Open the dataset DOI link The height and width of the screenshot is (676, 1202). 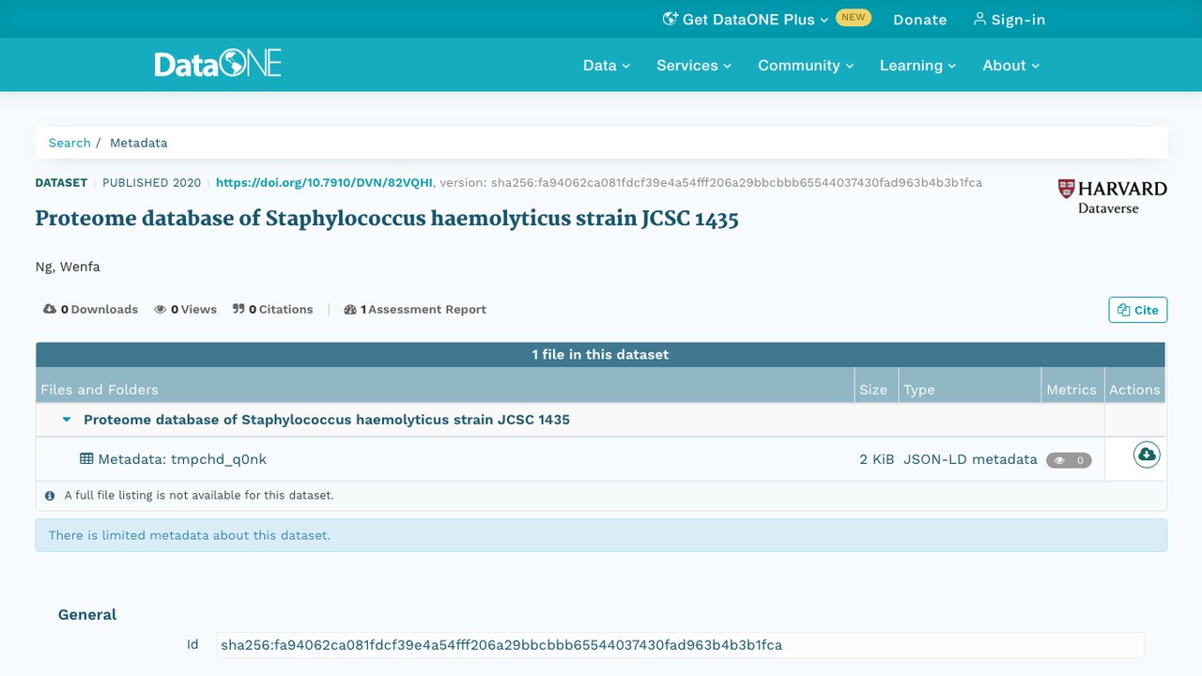[324, 182]
